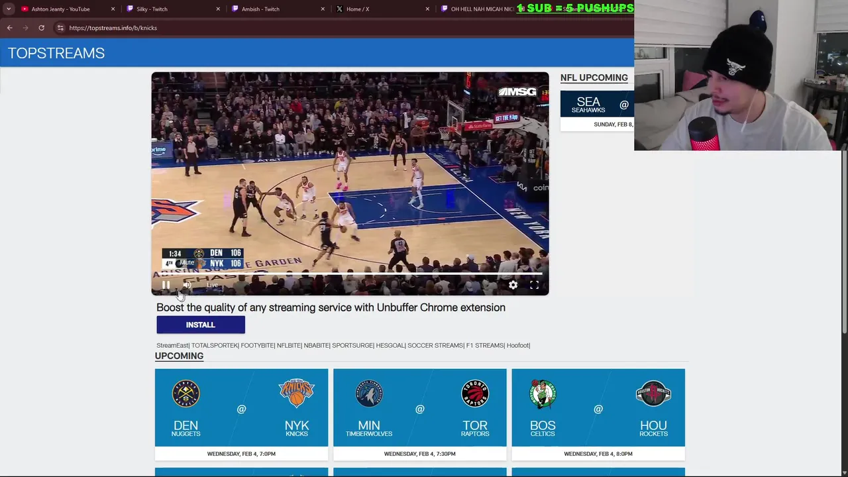Click Wednesday Feb 4, 8:00pm date text

click(598, 454)
